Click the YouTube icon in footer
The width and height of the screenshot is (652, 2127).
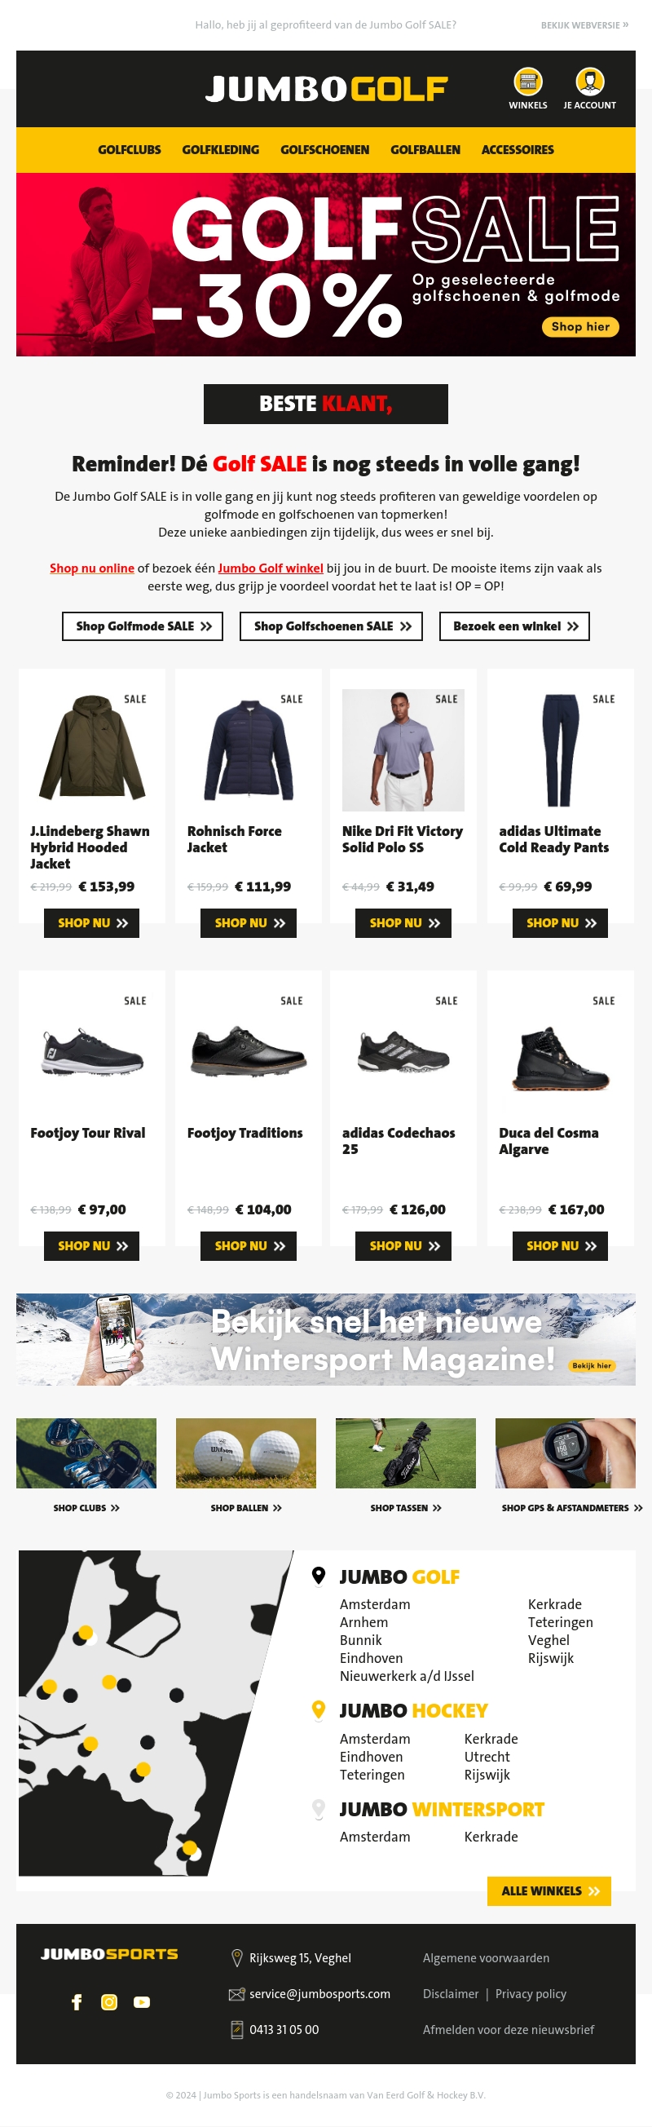tap(142, 2001)
